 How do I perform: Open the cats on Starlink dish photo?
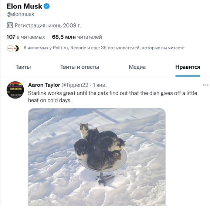(x=97, y=157)
